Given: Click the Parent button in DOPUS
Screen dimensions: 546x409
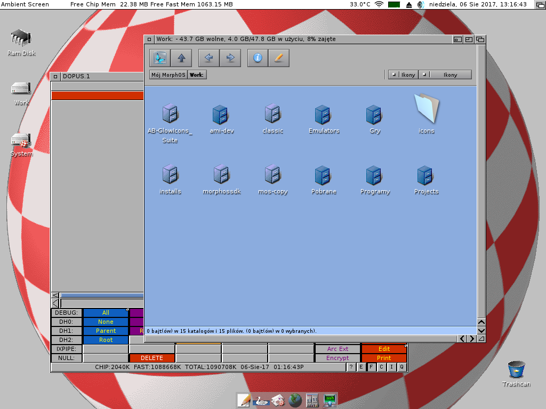Looking at the screenshot, I should 106,331.
